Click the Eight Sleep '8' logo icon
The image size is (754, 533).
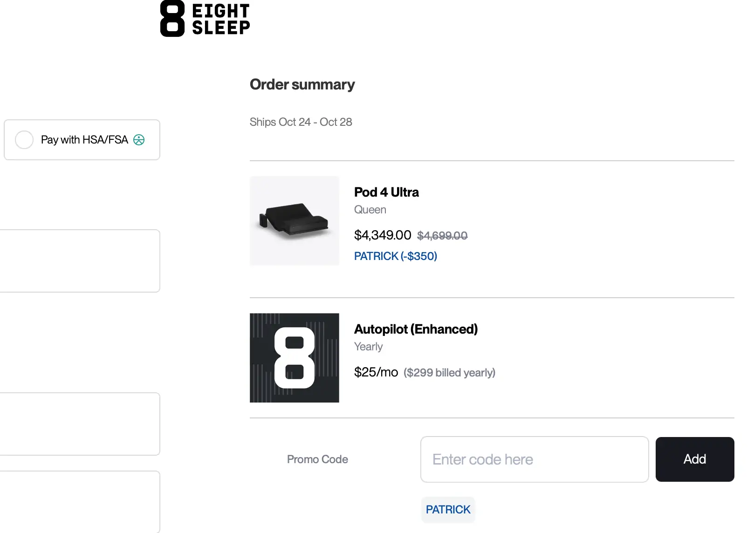172,19
